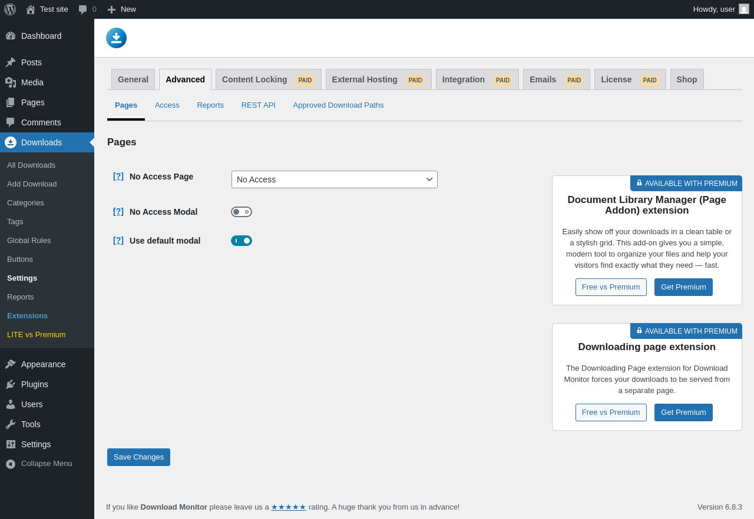Open Approved Download Paths sub-tab
This screenshot has height=519, width=754.
[x=338, y=105]
